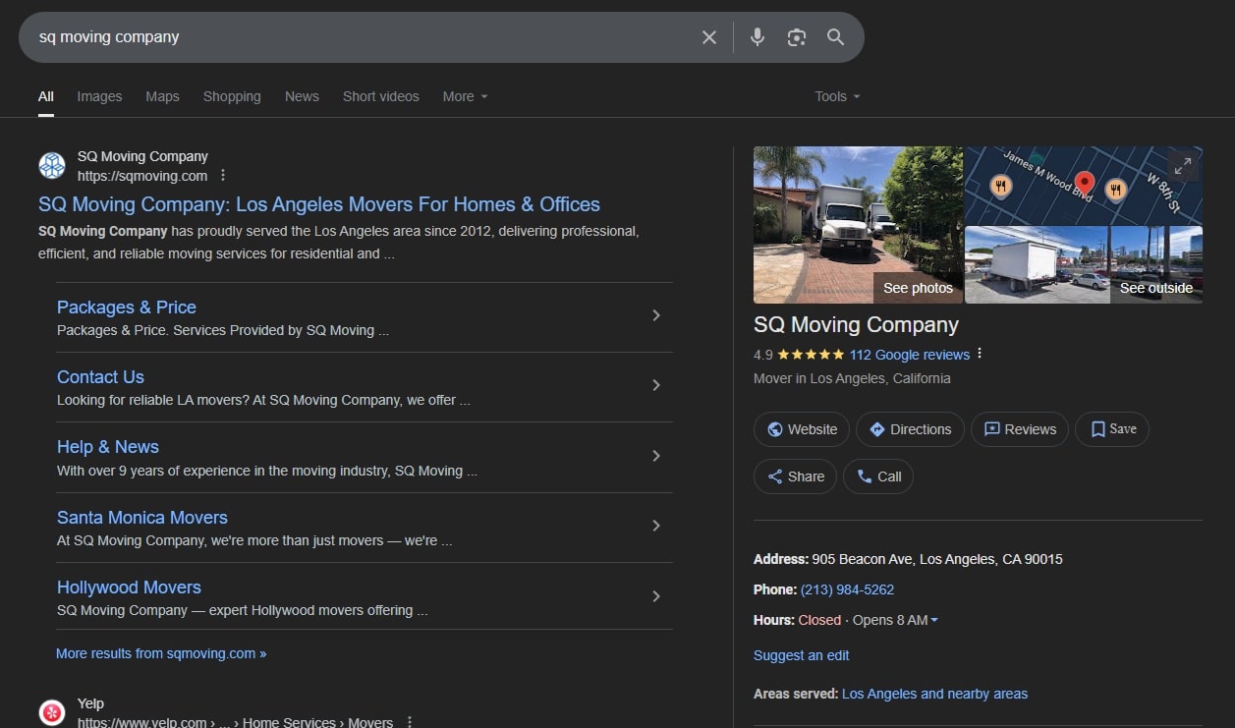Click the Yelp favicon in results
Viewport: 1235px width, 728px height.
point(52,712)
